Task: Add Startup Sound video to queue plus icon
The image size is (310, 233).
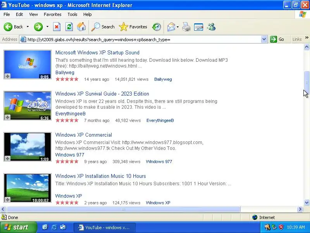Action: coord(7,76)
